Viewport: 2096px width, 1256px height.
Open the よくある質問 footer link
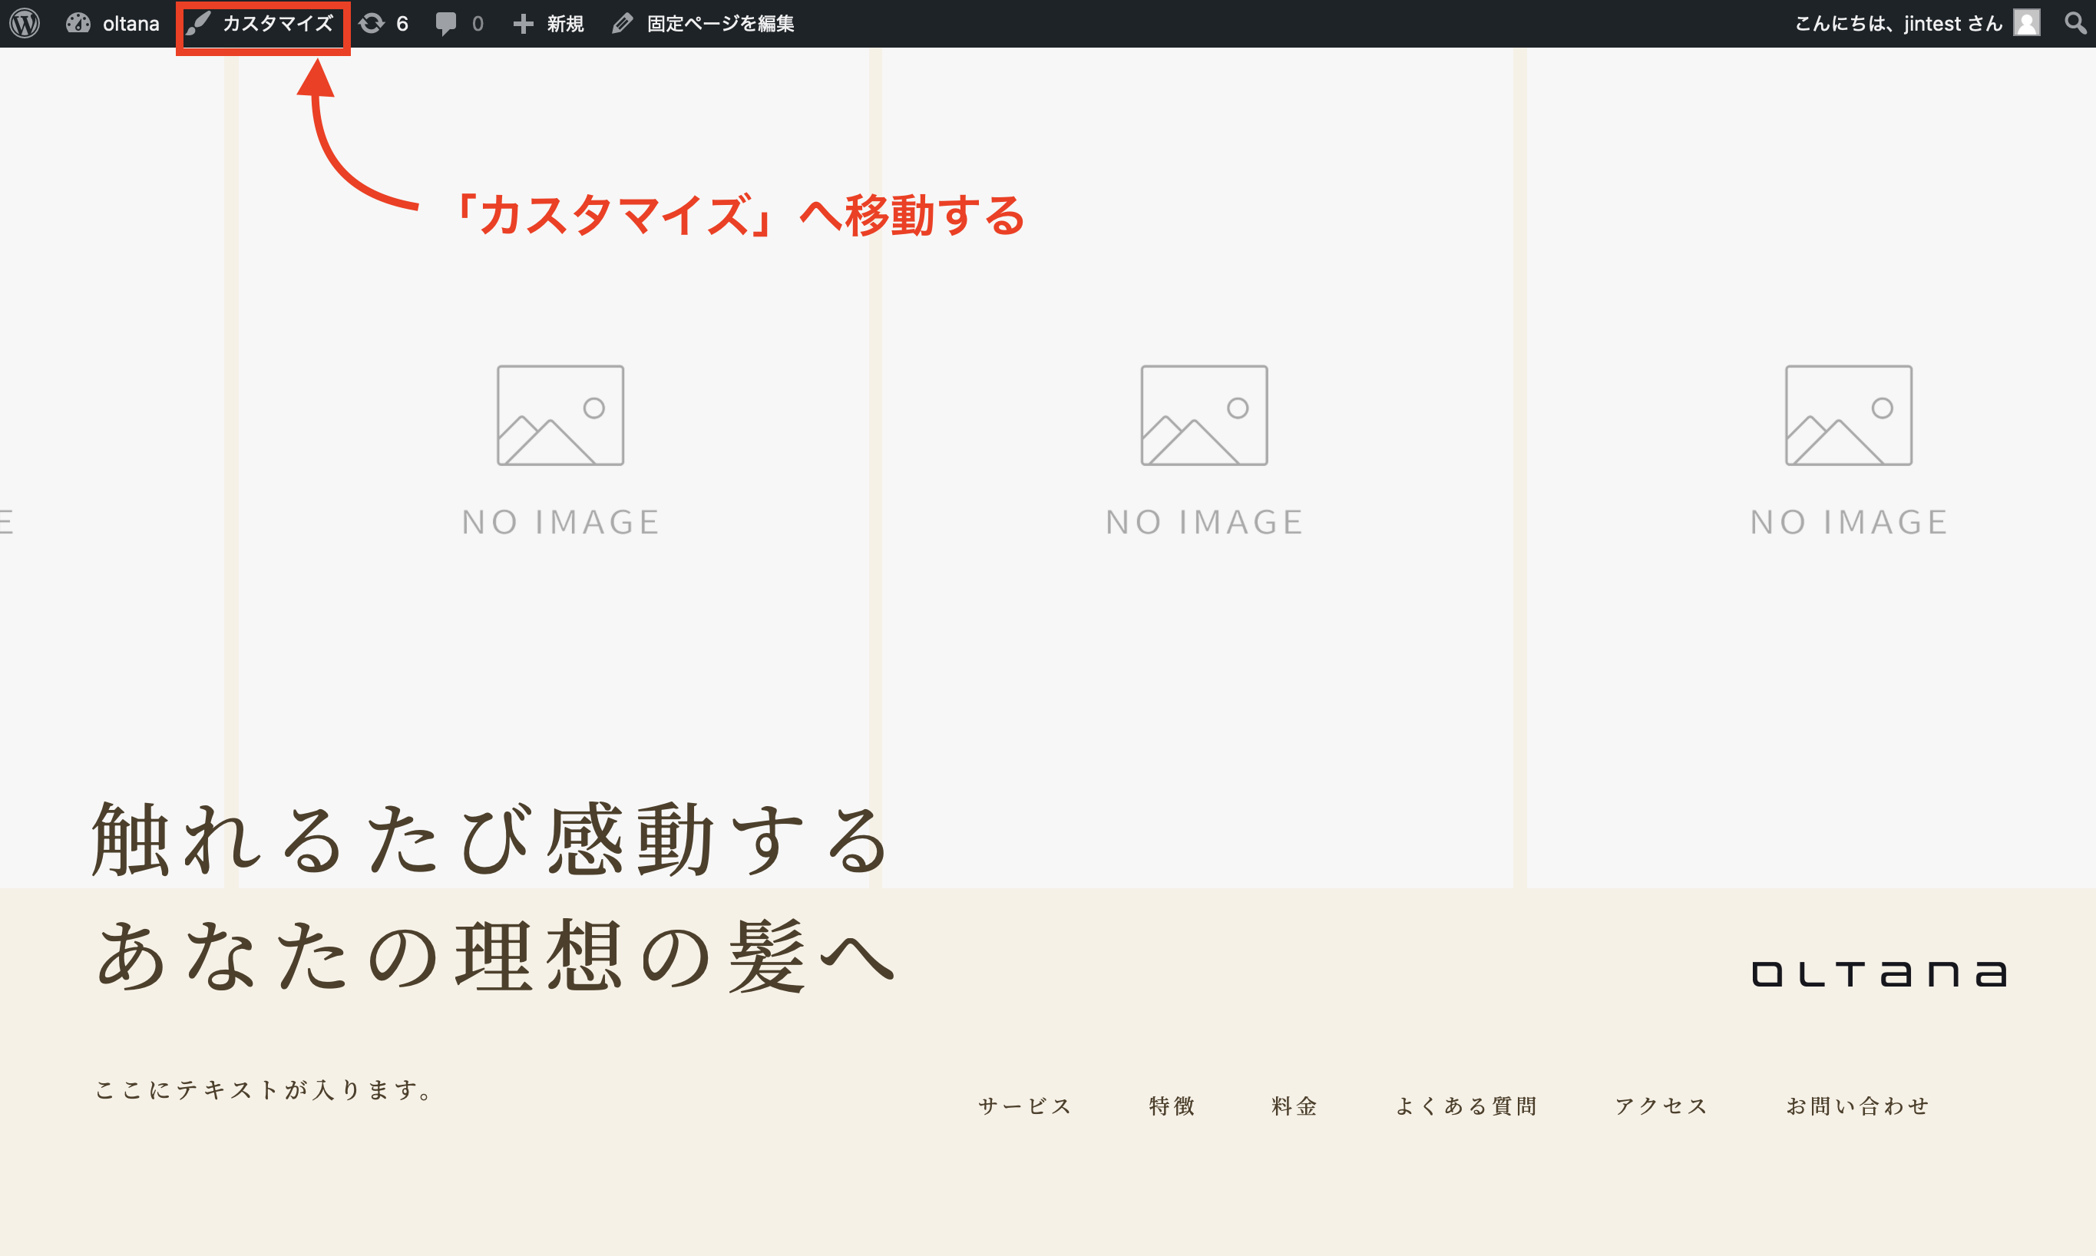coord(1467,1105)
